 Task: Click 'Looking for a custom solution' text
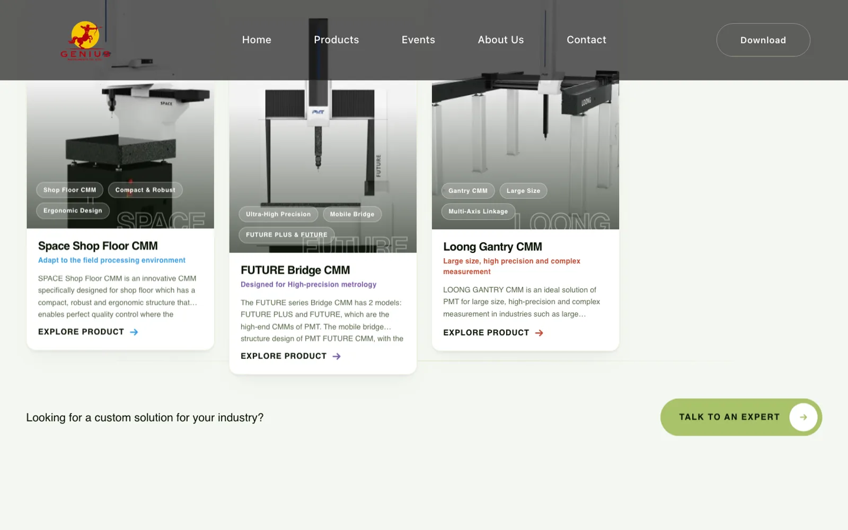pyautogui.click(x=145, y=418)
